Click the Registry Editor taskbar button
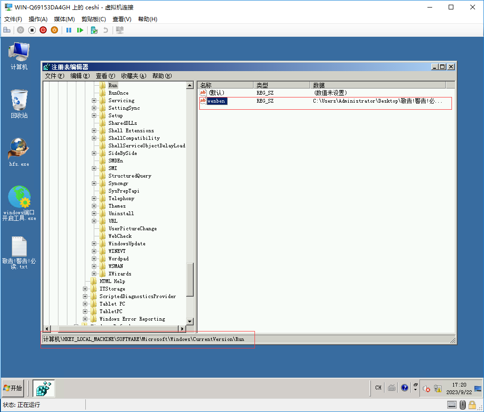Screen dimensions: 484x412 [x=43, y=388]
